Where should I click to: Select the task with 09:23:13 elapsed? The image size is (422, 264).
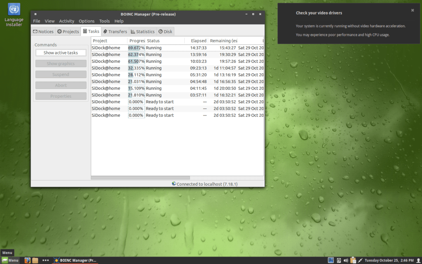[x=177, y=68]
